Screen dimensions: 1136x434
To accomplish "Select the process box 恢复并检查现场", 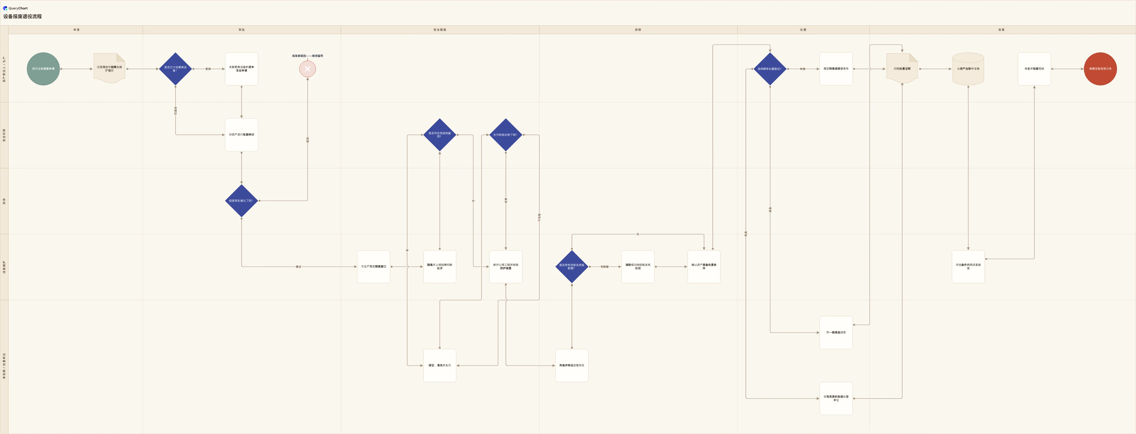I will pyautogui.click(x=1034, y=69).
